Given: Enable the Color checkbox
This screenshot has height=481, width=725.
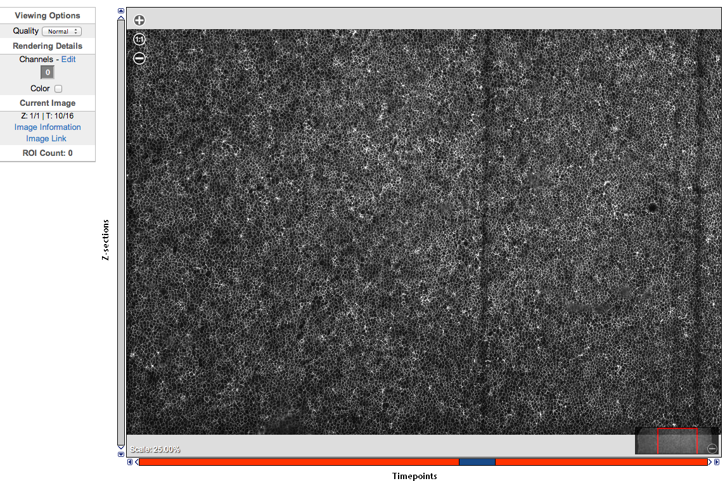Looking at the screenshot, I should click(x=58, y=89).
